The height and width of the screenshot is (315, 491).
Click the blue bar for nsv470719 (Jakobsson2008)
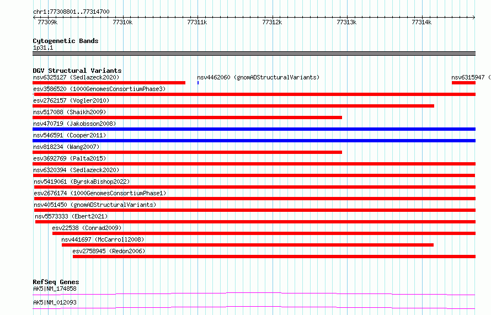(254, 129)
